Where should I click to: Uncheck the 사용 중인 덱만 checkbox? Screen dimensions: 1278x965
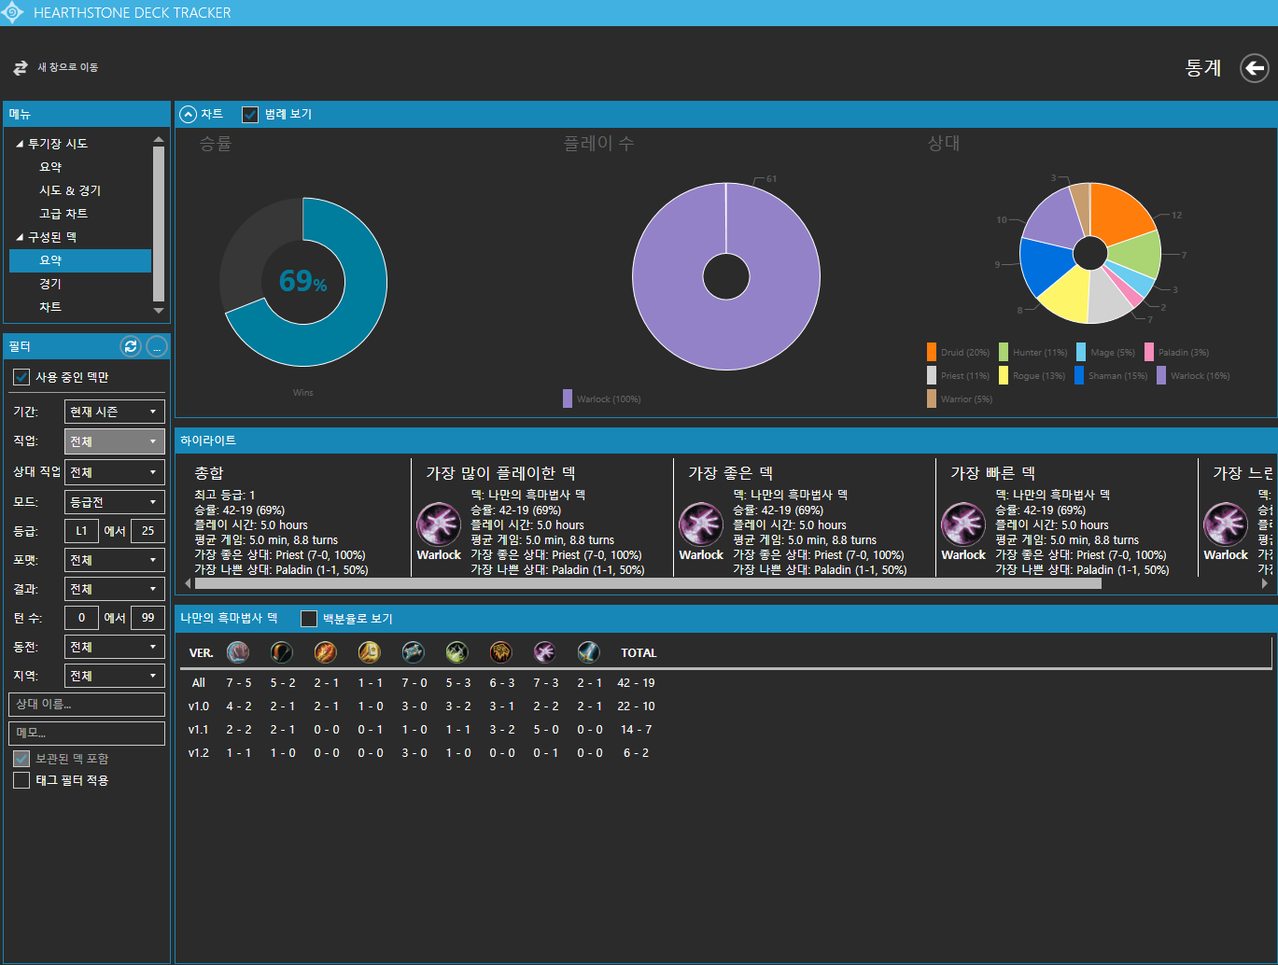coord(21,377)
